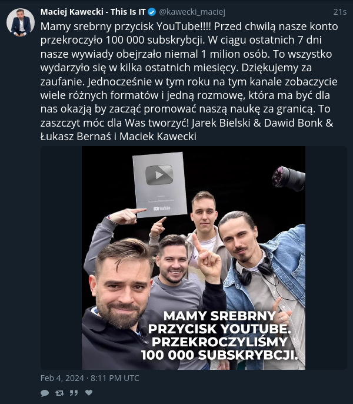This screenshot has height=404, width=353.
Task: Open the attached group selfie photo
Action: [194, 258]
